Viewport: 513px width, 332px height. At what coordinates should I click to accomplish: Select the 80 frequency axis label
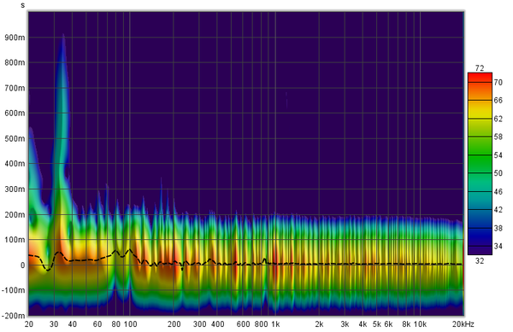click(x=115, y=324)
